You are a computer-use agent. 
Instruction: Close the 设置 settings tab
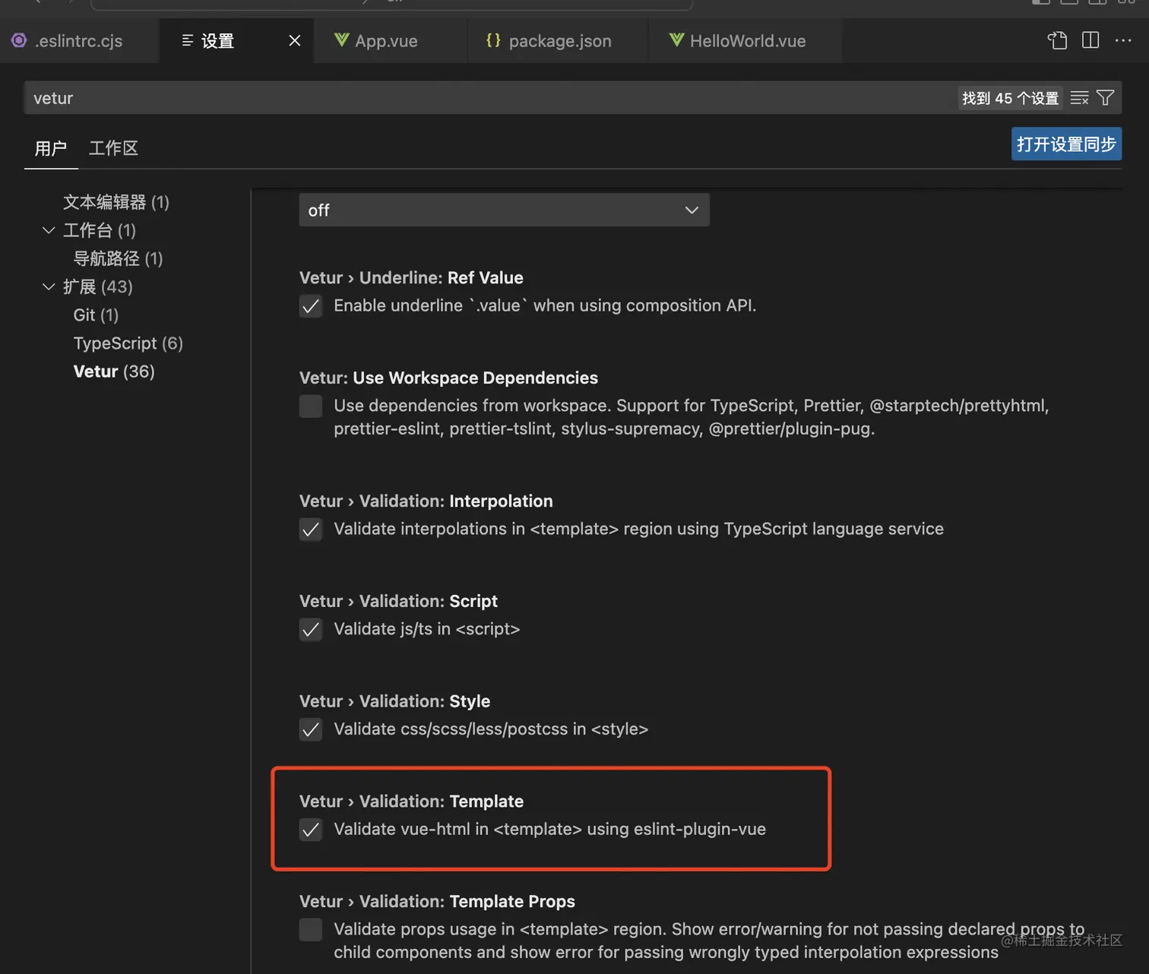[295, 41]
